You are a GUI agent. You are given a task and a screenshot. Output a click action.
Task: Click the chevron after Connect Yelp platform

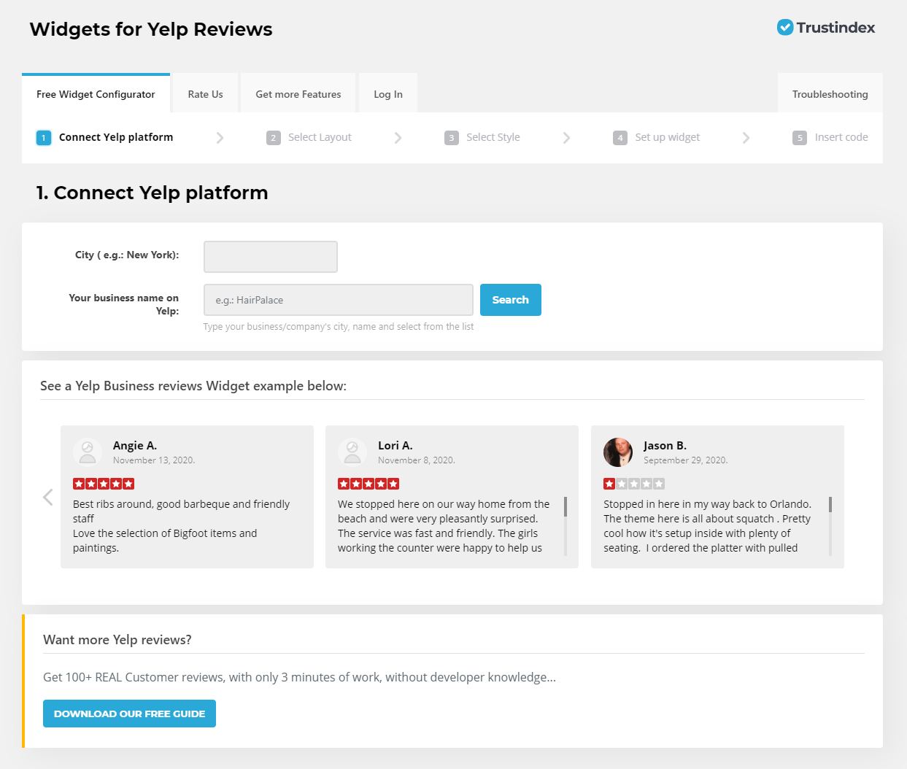(220, 138)
